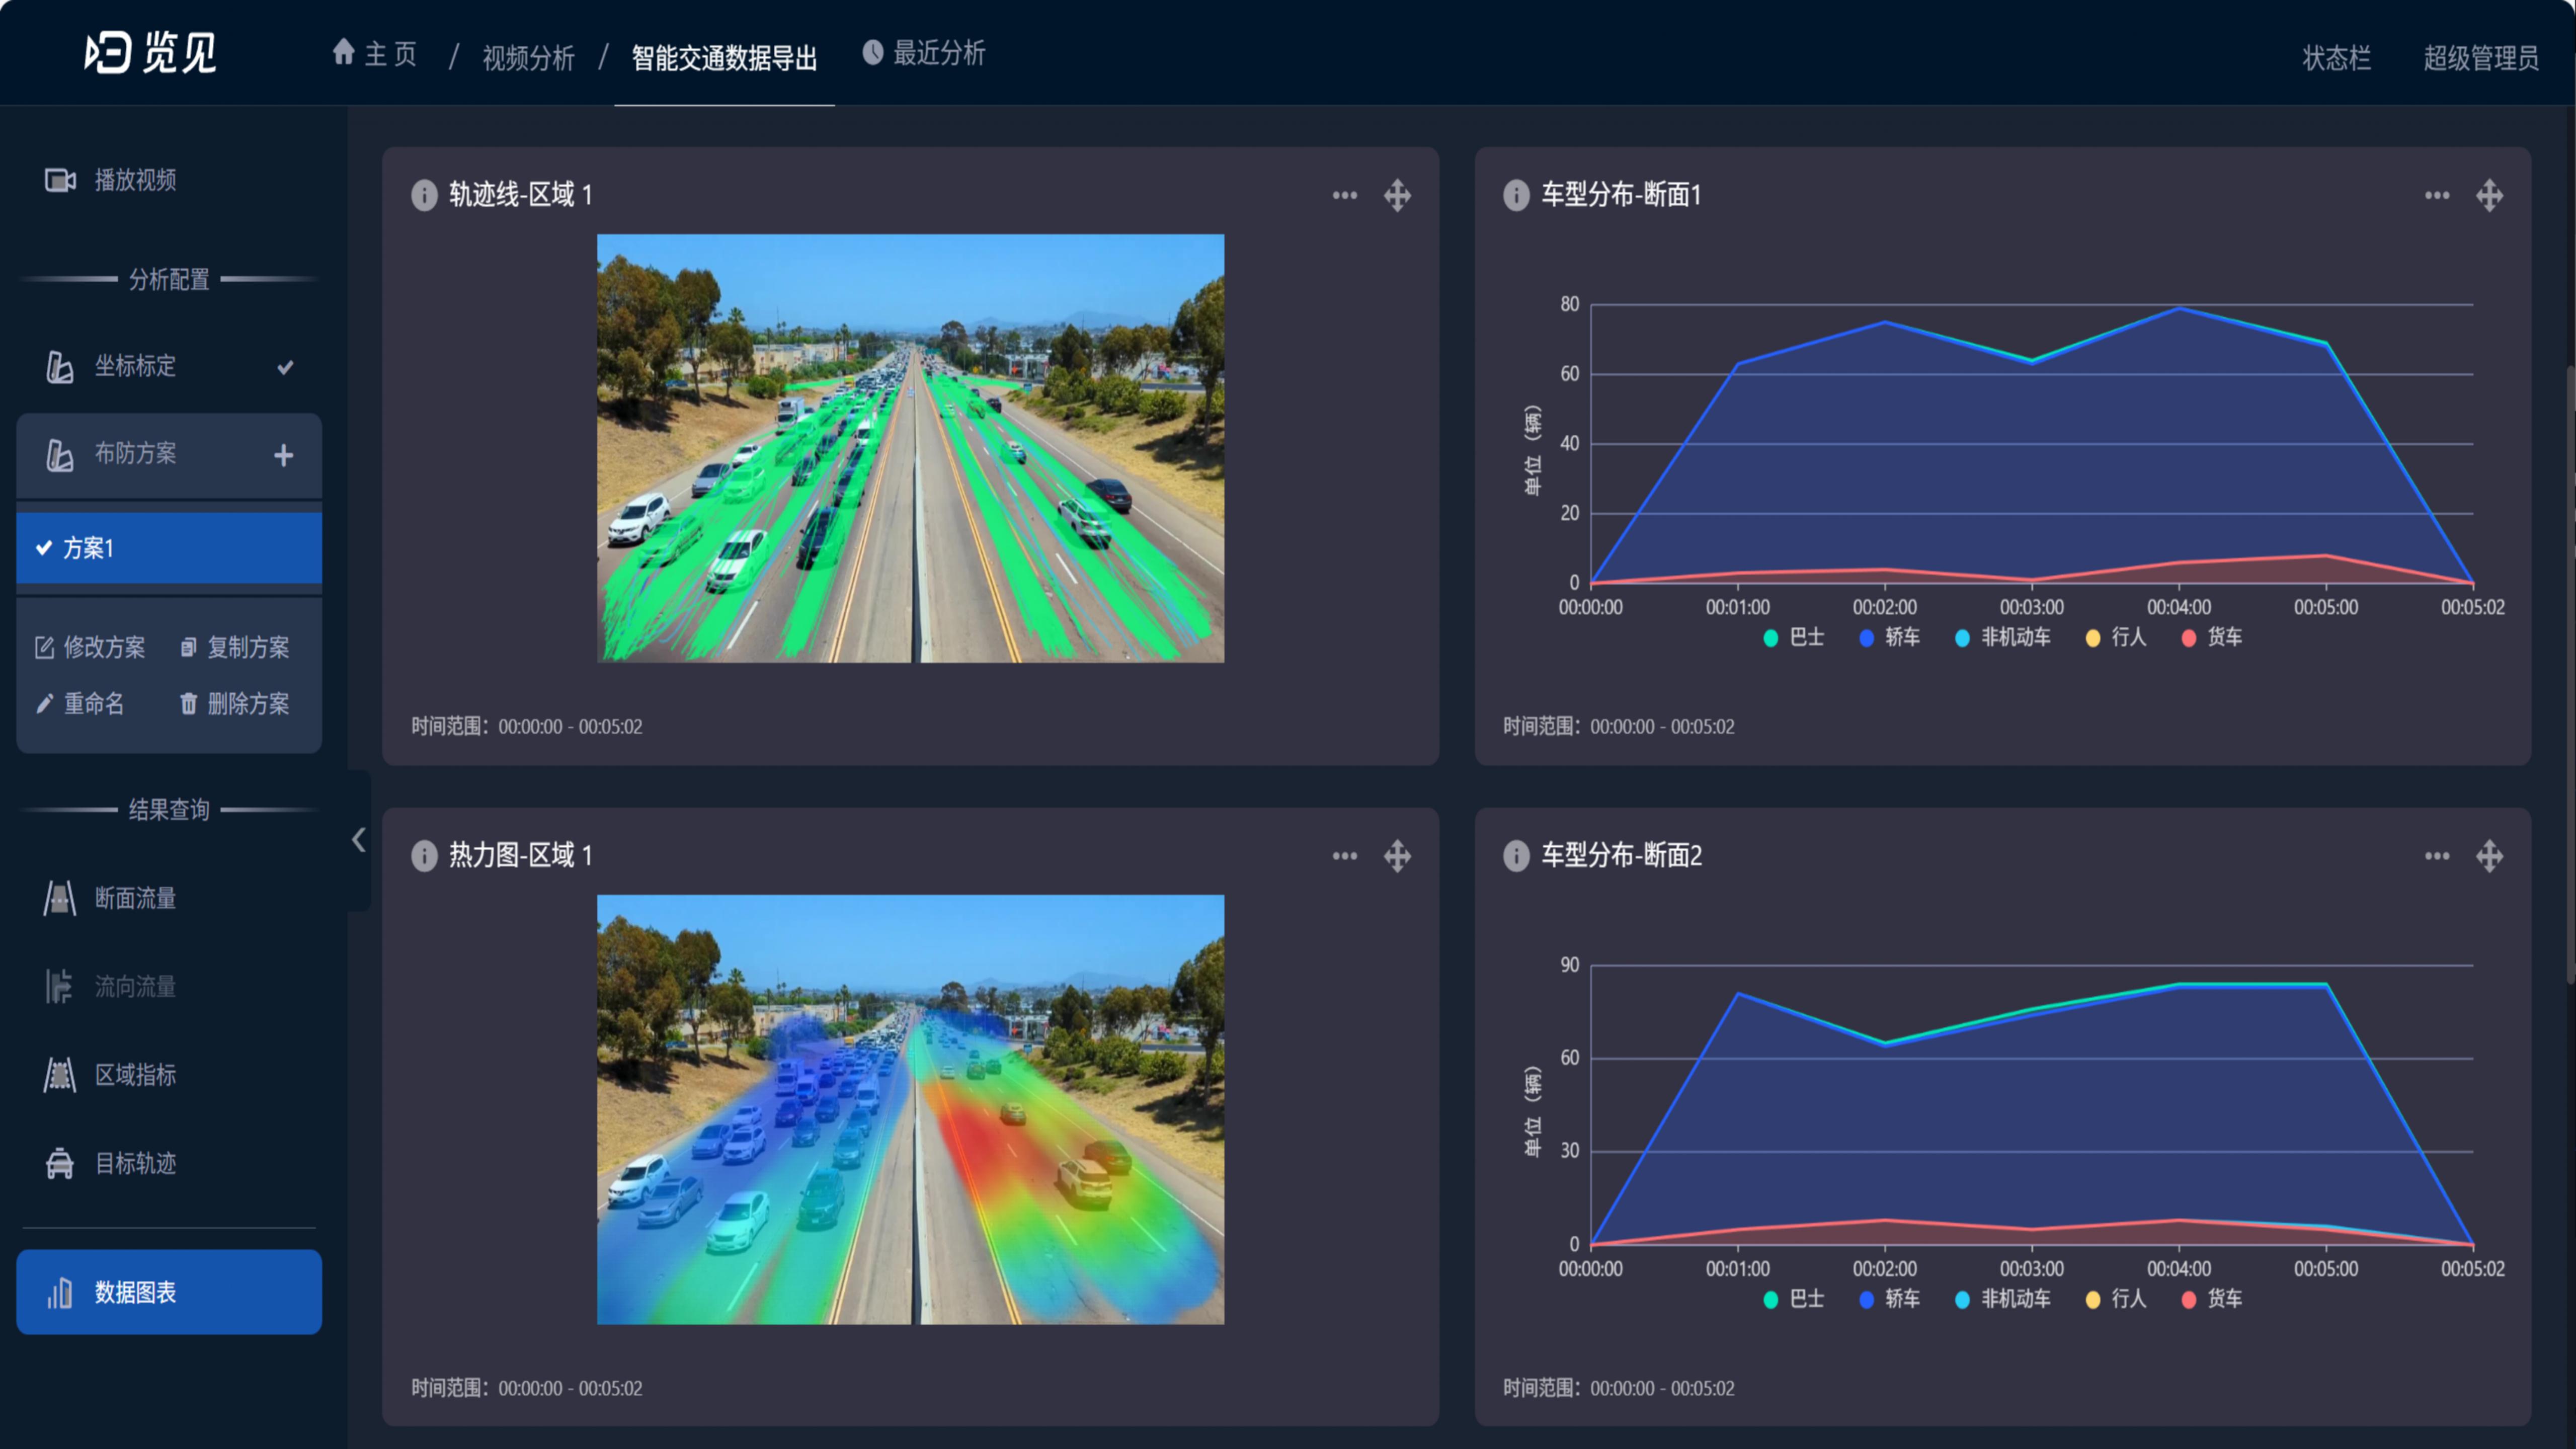Click the move handle on 热力图-区域 1 panel

[1397, 856]
